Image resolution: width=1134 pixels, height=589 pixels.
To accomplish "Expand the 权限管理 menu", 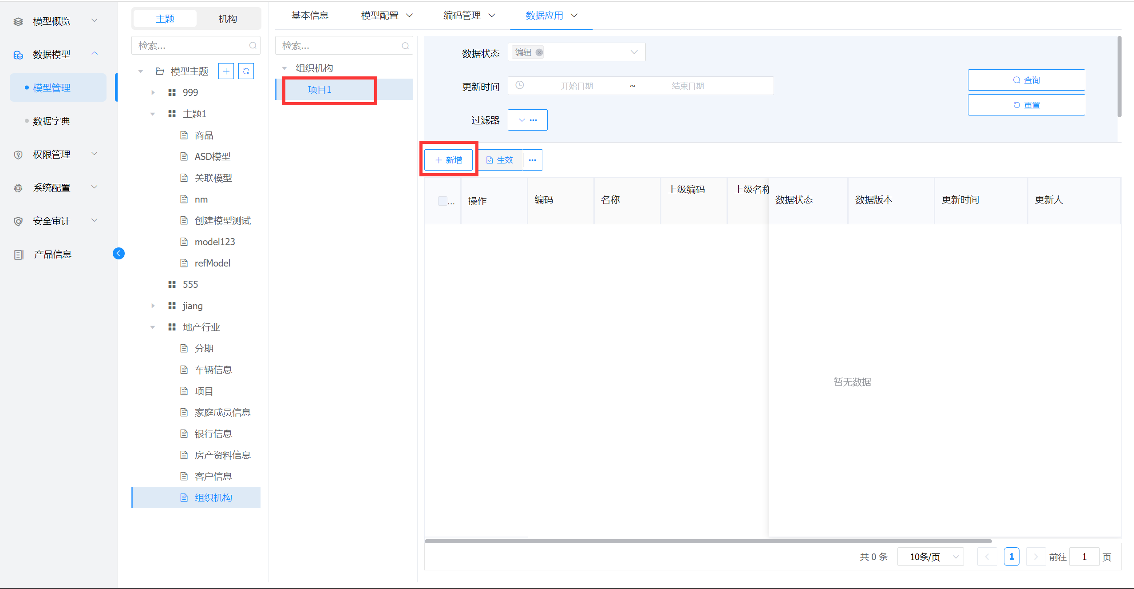I will pyautogui.click(x=58, y=155).
